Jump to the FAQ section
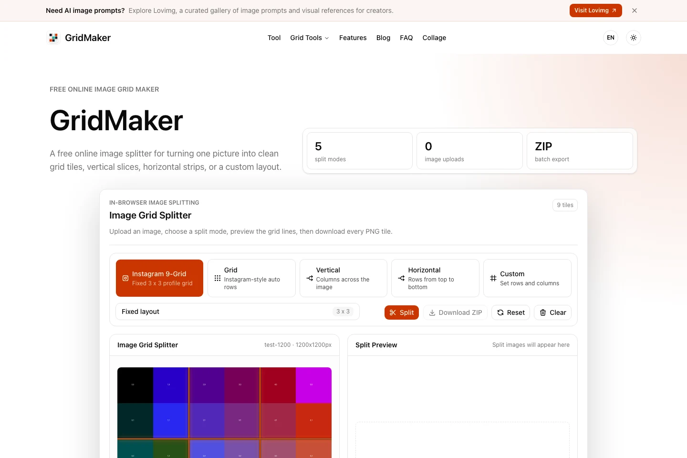This screenshot has width=687, height=458. 406,38
